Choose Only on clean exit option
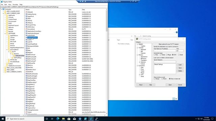This screenshot has width=216, height=121. pyautogui.click(x=170, y=79)
